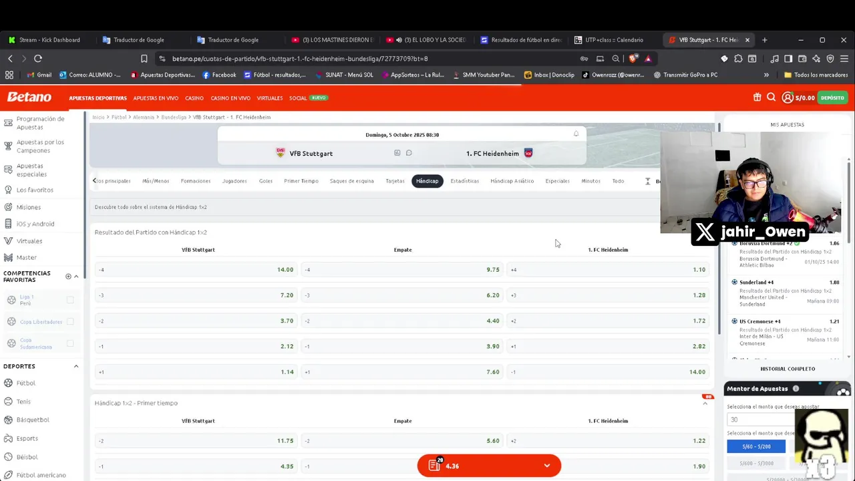855x481 pixels.
Task: Open the browser extensions puzzle icon
Action: 738,59
